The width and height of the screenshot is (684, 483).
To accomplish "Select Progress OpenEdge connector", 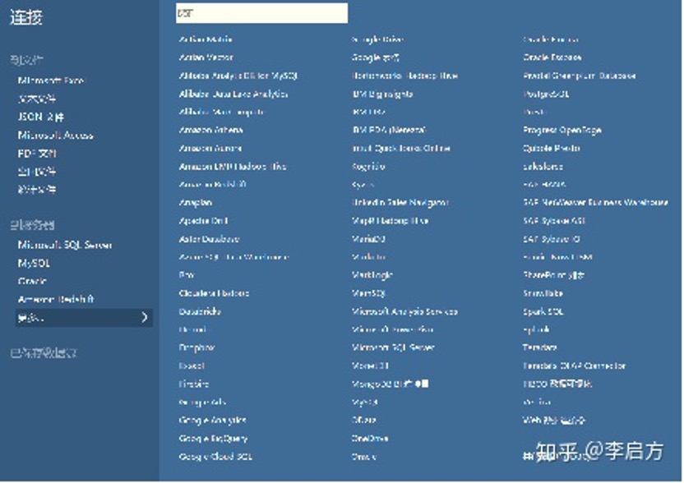I will coord(562,130).
